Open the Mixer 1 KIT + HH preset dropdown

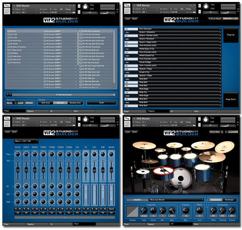click(26, 141)
